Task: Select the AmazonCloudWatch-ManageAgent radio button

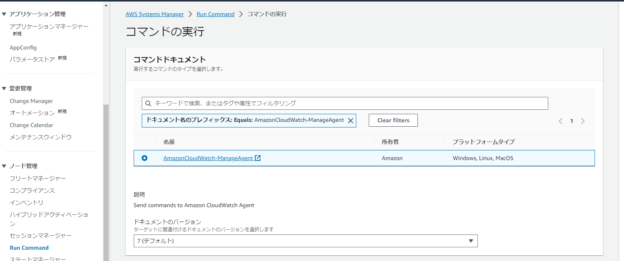Action: [x=145, y=158]
